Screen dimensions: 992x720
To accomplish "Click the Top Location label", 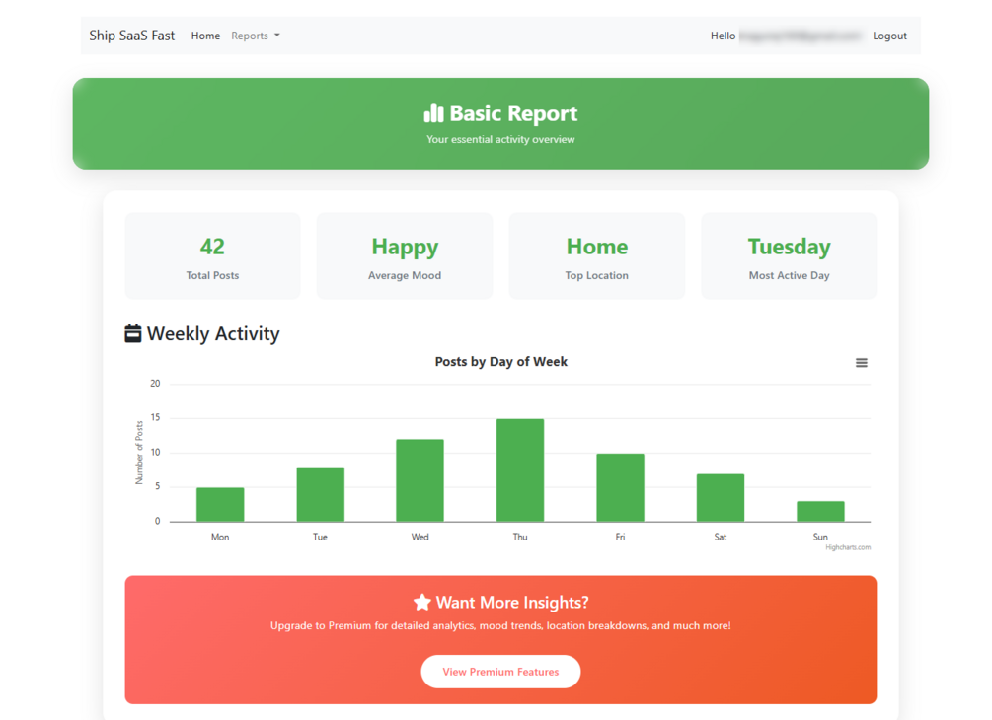I will click(x=596, y=275).
